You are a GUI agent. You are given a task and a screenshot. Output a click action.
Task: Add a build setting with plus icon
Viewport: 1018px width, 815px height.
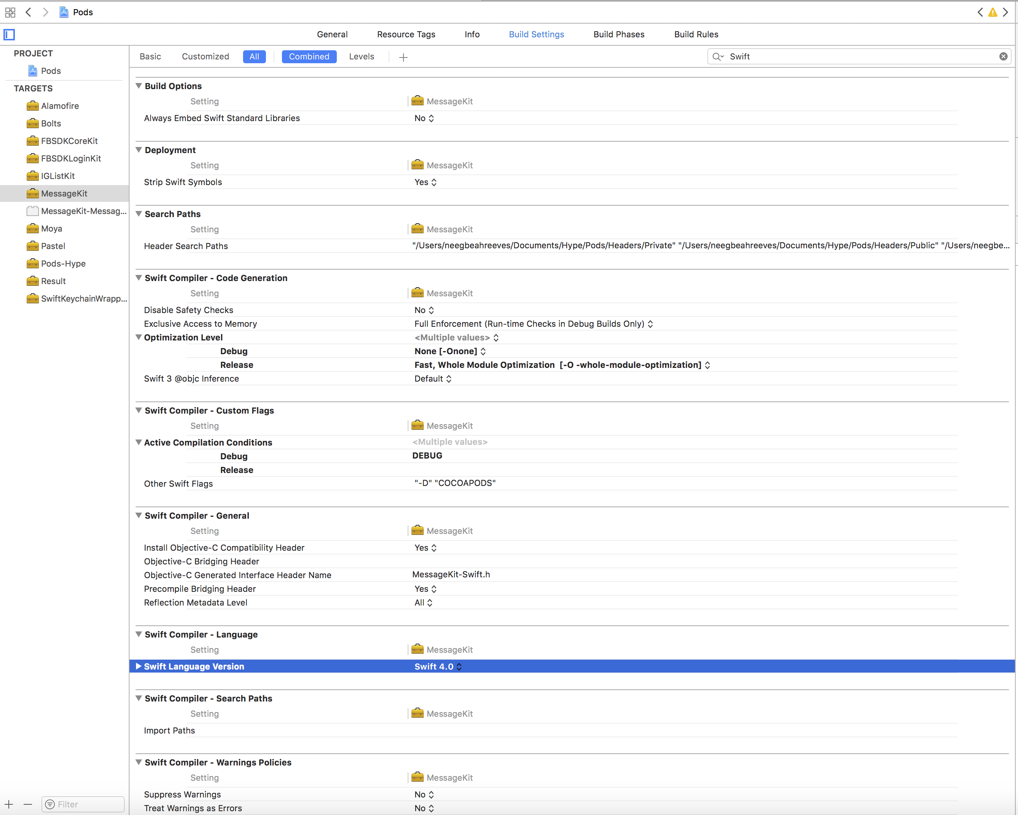click(x=403, y=57)
